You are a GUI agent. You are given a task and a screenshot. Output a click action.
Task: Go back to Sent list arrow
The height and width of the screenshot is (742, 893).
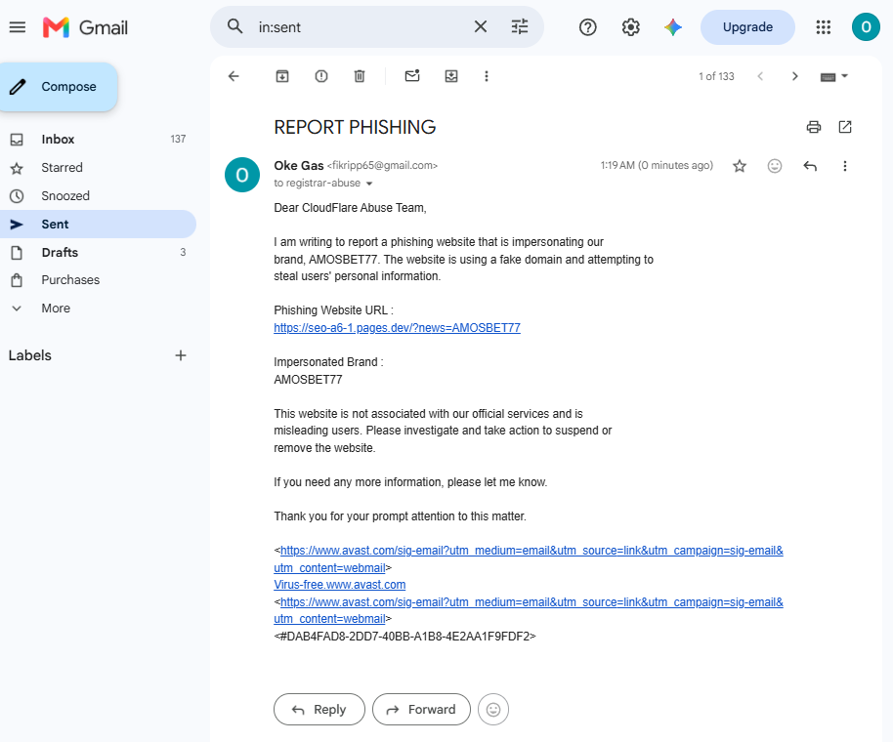(234, 76)
